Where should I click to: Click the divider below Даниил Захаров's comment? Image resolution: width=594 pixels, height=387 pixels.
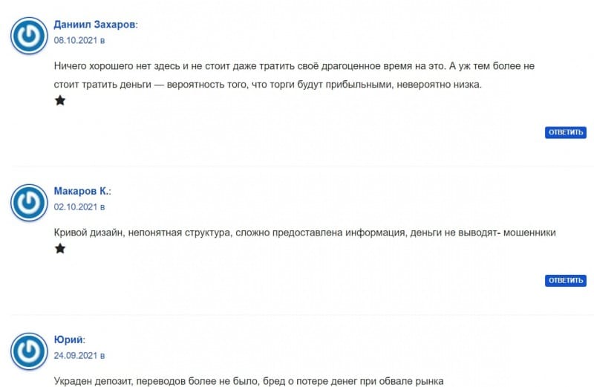pyautogui.click(x=302, y=166)
